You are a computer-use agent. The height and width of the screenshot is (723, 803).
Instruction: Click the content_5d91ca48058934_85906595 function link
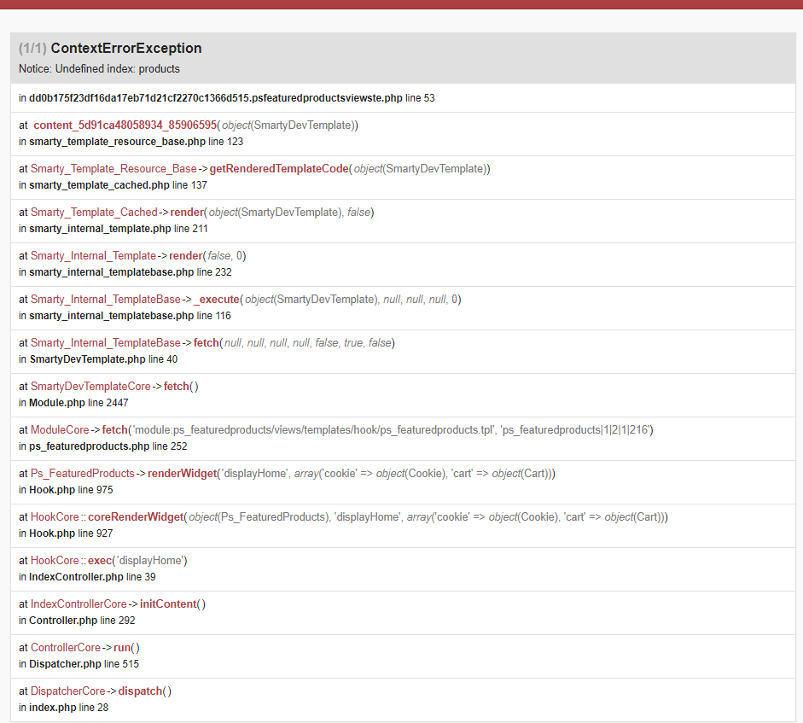click(x=125, y=125)
